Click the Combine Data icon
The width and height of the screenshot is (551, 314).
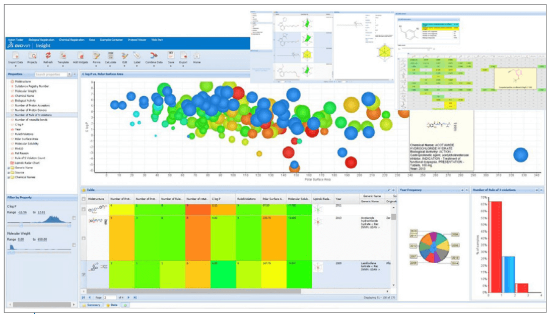pos(153,56)
